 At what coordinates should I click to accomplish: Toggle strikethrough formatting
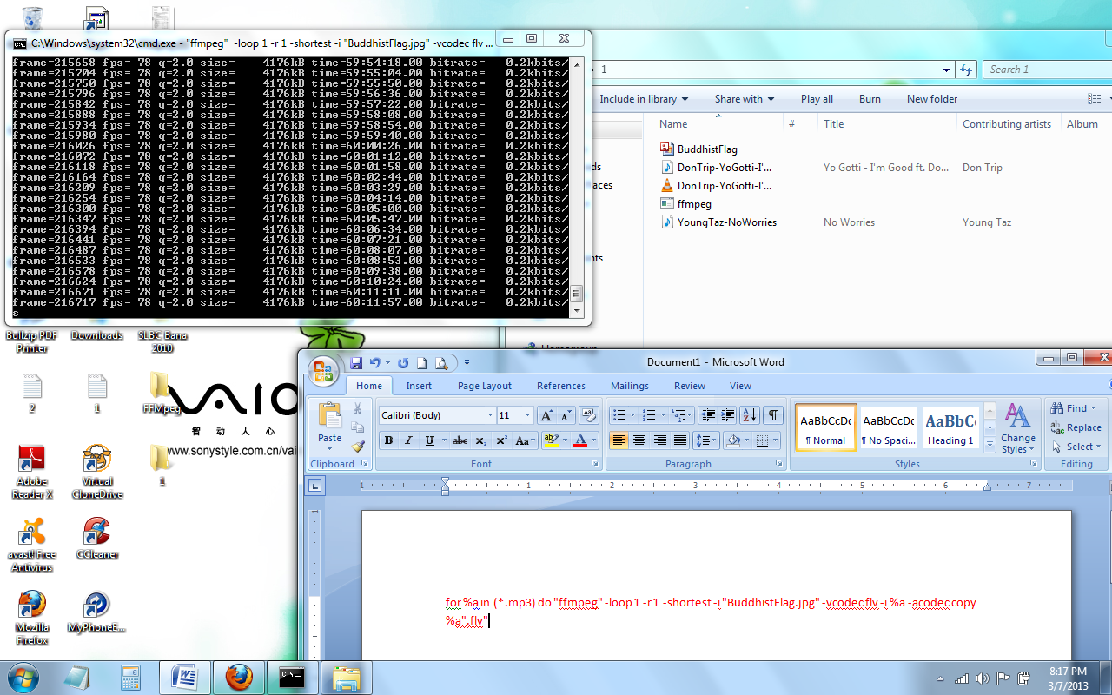coord(460,440)
